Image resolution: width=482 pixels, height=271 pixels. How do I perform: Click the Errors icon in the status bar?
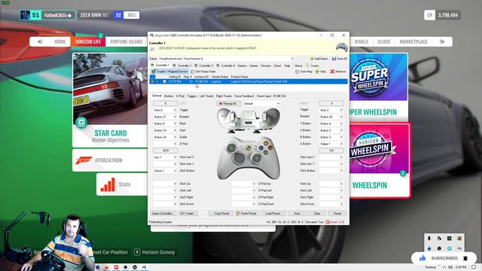328,222
